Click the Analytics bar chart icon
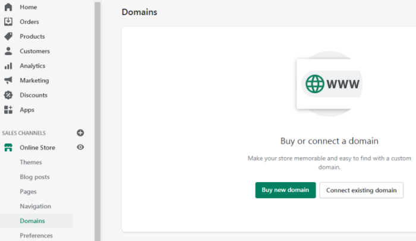Viewport: 416px width, 241px height. (x=8, y=66)
